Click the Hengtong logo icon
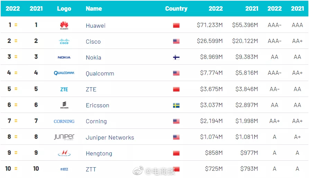Image resolution: width=309 pixels, height=178 pixels. [64, 153]
